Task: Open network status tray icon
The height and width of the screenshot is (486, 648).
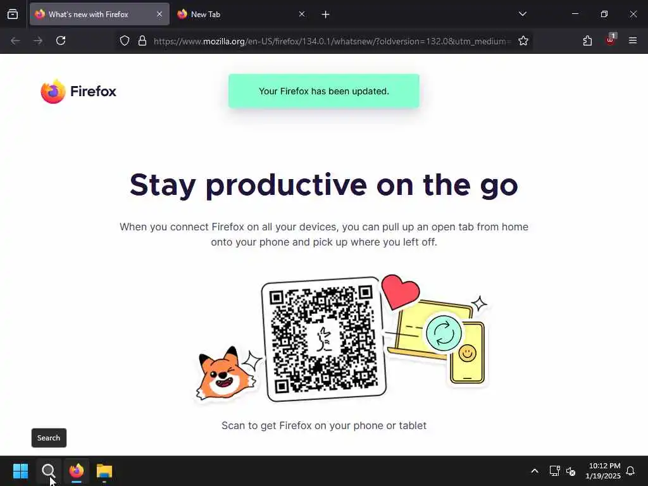Action: tap(554, 471)
